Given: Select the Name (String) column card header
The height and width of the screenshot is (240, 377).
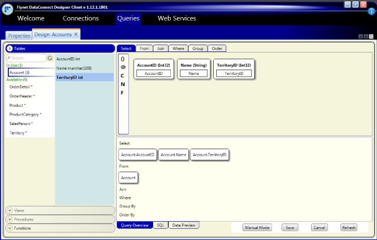Looking at the screenshot, I should 194,65.
